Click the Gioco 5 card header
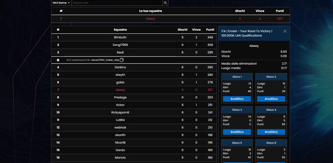 tap(237, 143)
